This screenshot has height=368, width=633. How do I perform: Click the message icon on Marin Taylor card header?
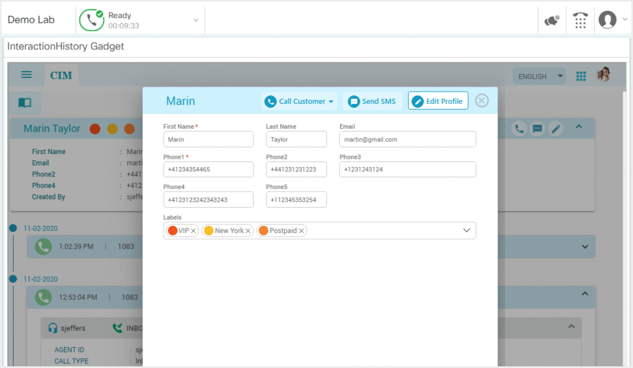point(537,129)
